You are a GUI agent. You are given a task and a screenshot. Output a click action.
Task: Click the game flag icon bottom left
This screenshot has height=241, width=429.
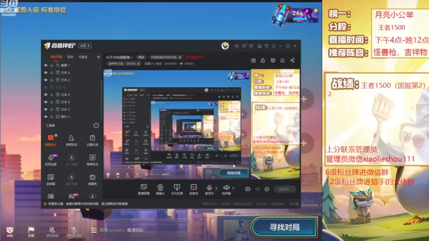31,231
